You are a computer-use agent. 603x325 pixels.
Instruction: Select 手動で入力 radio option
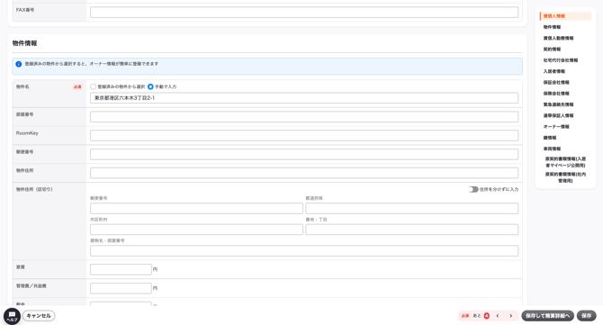tap(150, 87)
